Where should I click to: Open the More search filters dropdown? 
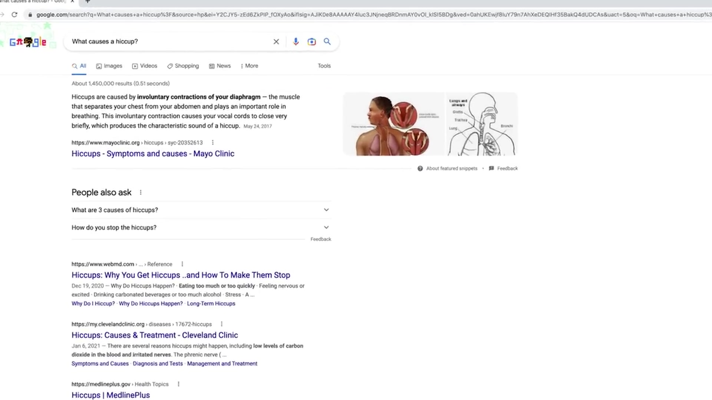pyautogui.click(x=249, y=66)
